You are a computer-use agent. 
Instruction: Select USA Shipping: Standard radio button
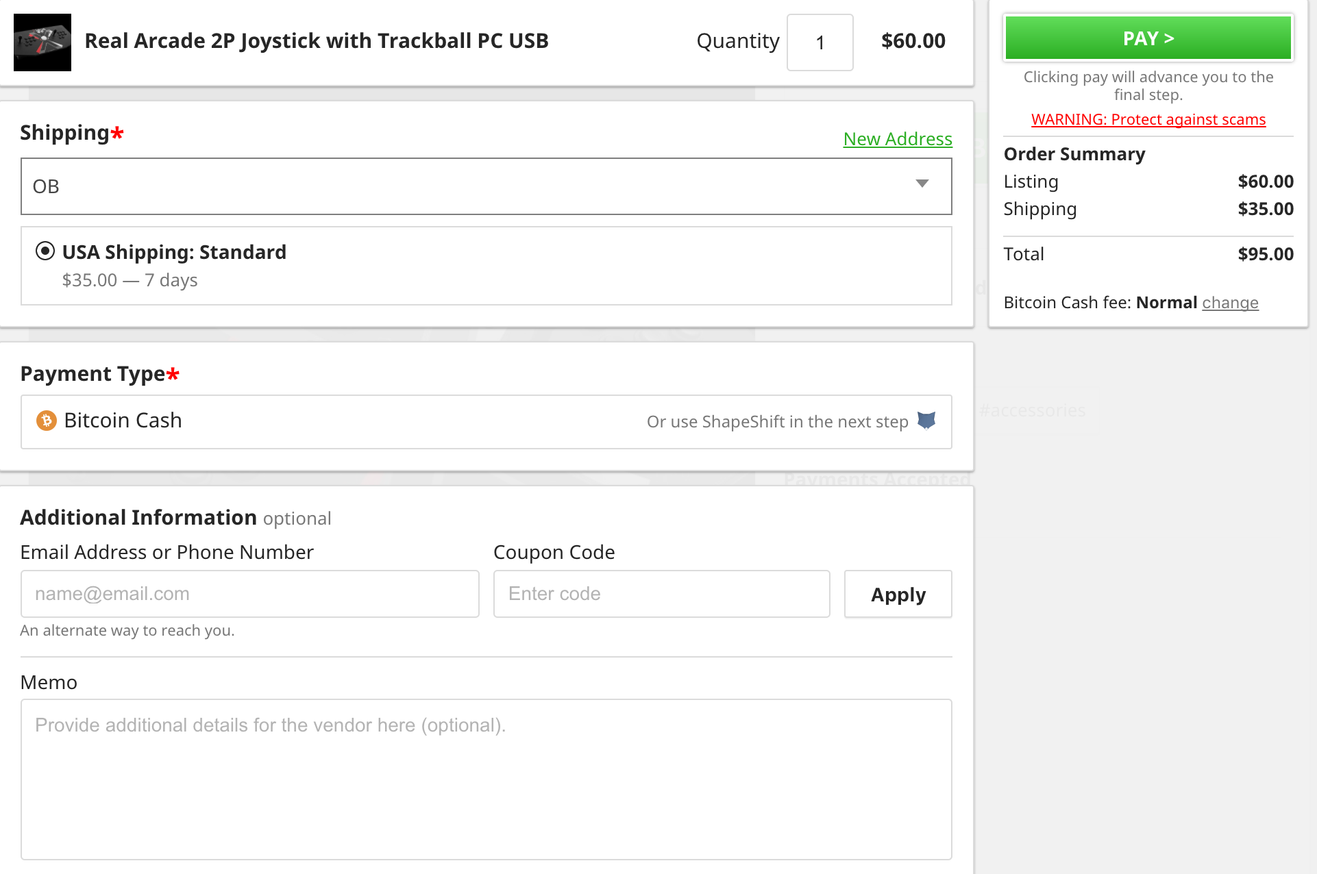(x=45, y=251)
